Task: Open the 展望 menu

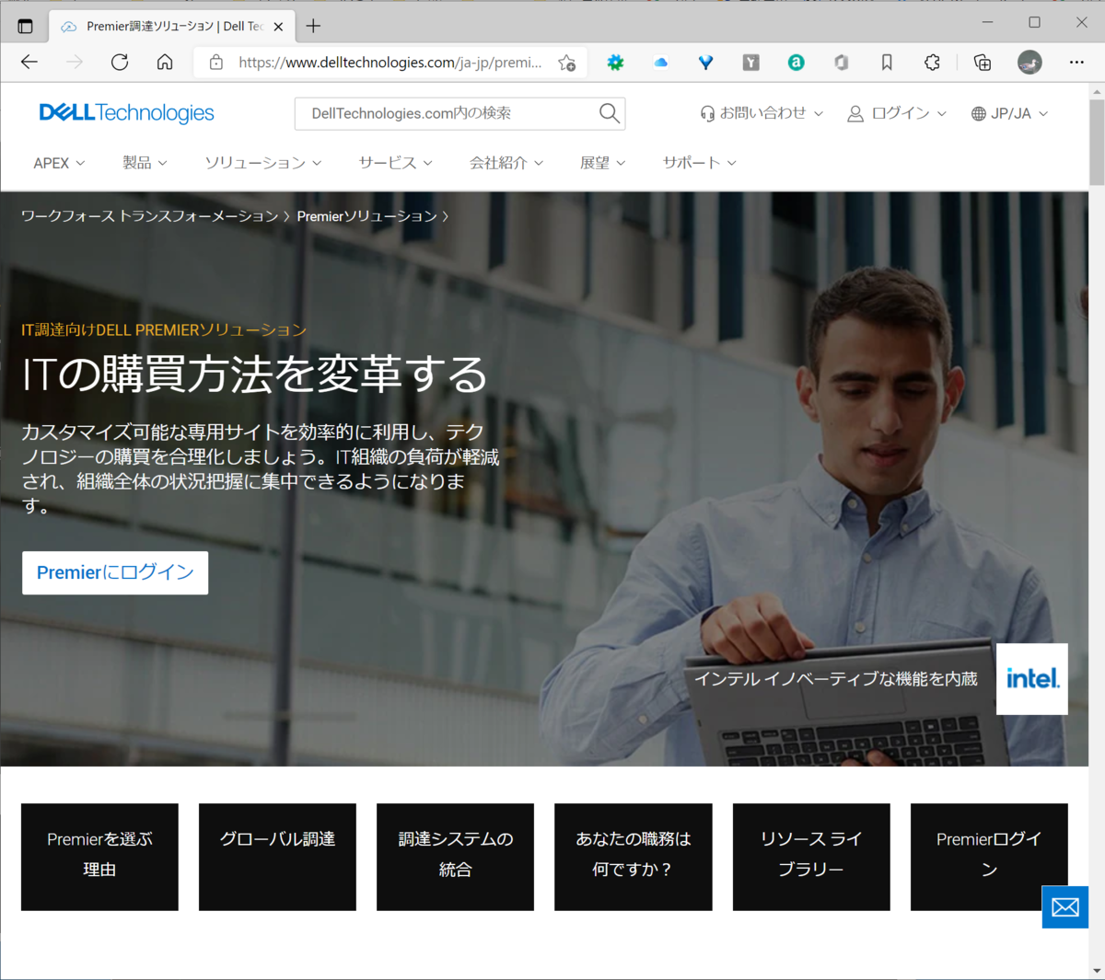Action: (x=602, y=163)
